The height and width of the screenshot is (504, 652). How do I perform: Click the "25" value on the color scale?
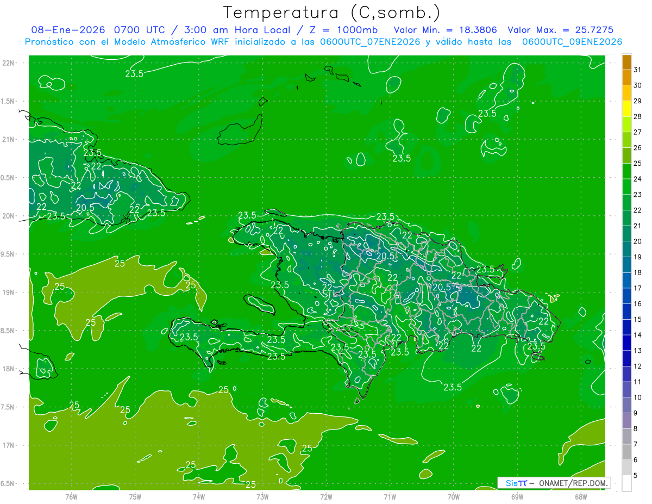pos(638,163)
